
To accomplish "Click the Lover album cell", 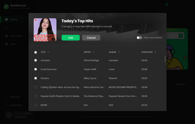I will coord(112,69).
